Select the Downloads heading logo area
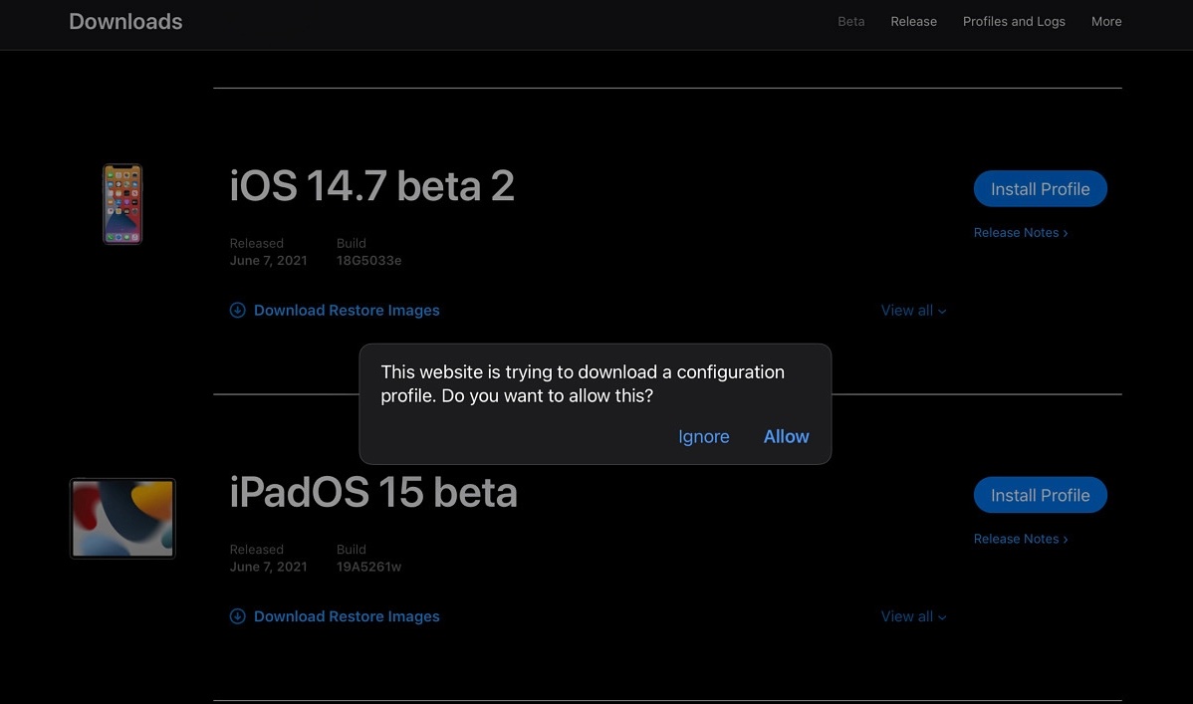 click(124, 21)
